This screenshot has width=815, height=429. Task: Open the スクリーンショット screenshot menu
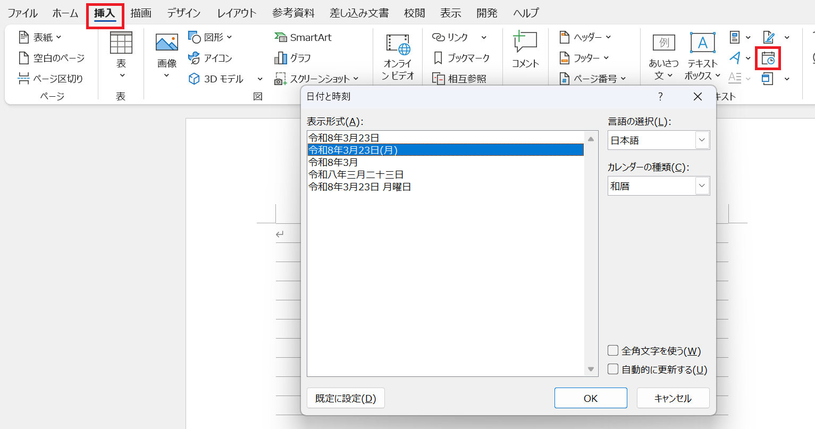point(317,79)
